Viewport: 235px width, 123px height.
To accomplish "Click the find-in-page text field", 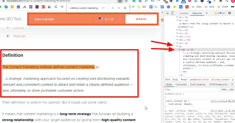I will [84, 8].
